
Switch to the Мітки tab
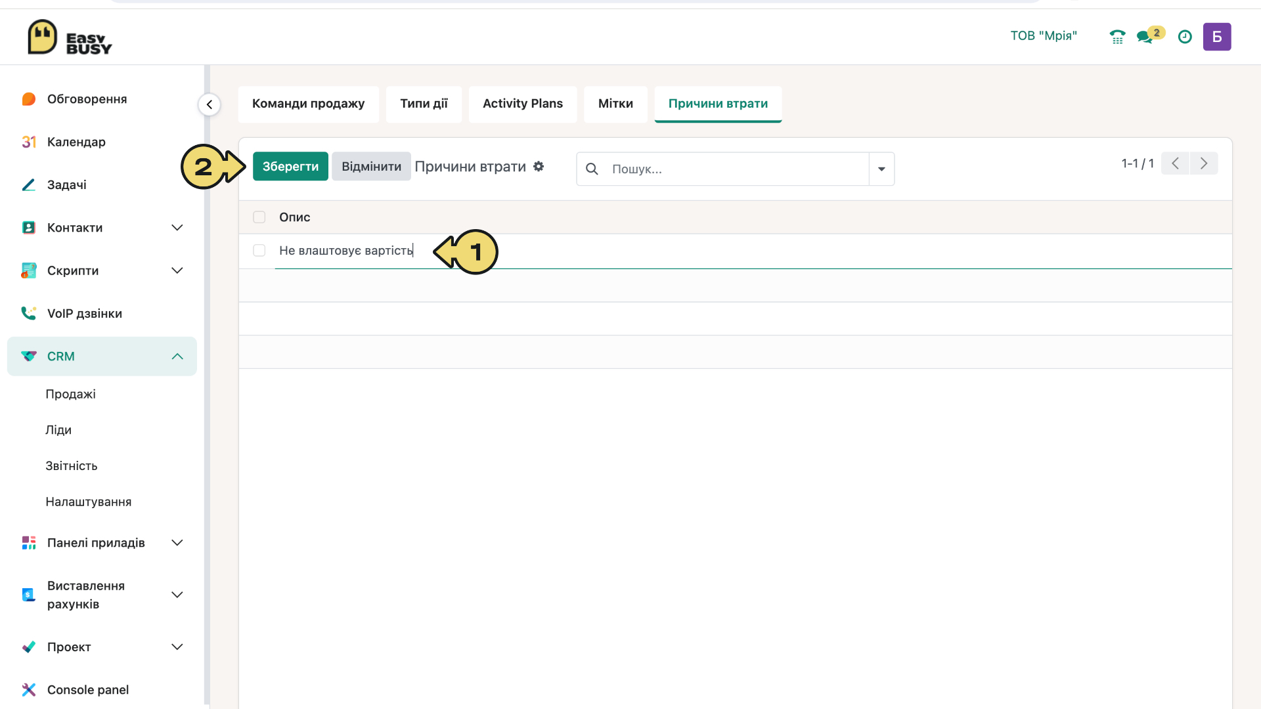[x=615, y=104]
